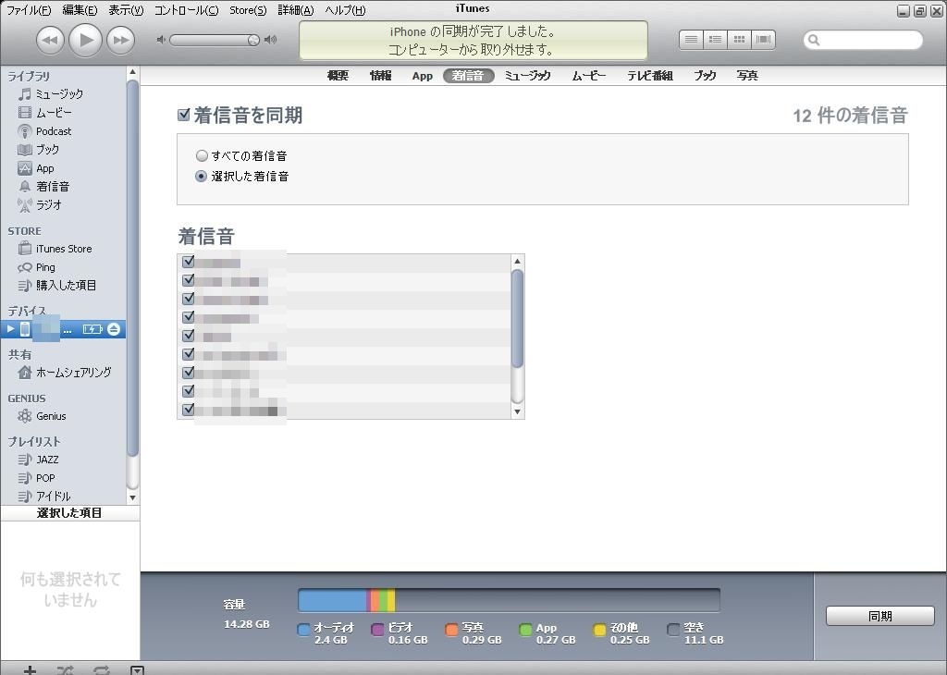The image size is (947, 675).
Task: Click the 同期 sync button
Action: (880, 616)
